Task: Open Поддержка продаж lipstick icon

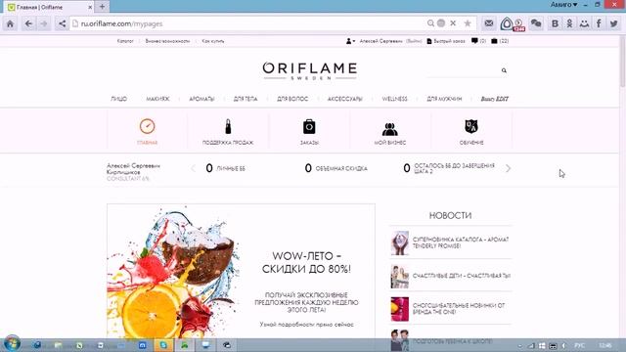Action: pos(228,126)
